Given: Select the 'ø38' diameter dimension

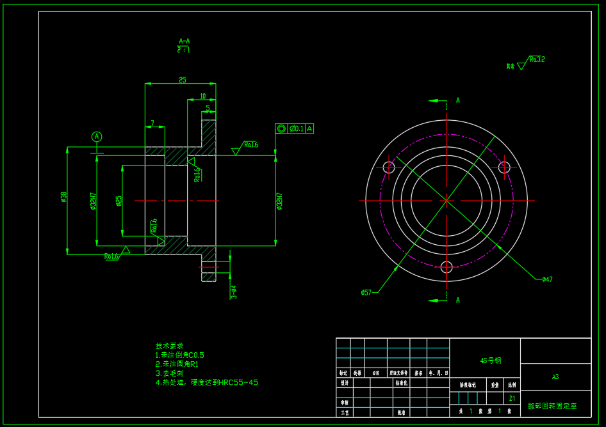Looking at the screenshot, I should [x=64, y=197].
